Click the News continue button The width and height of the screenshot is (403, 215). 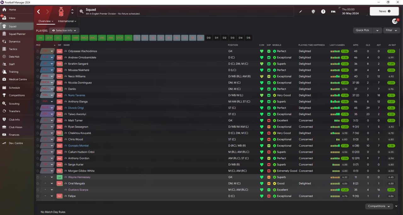[384, 11]
